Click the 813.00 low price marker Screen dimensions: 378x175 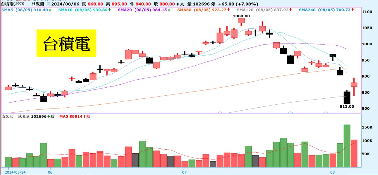347,106
